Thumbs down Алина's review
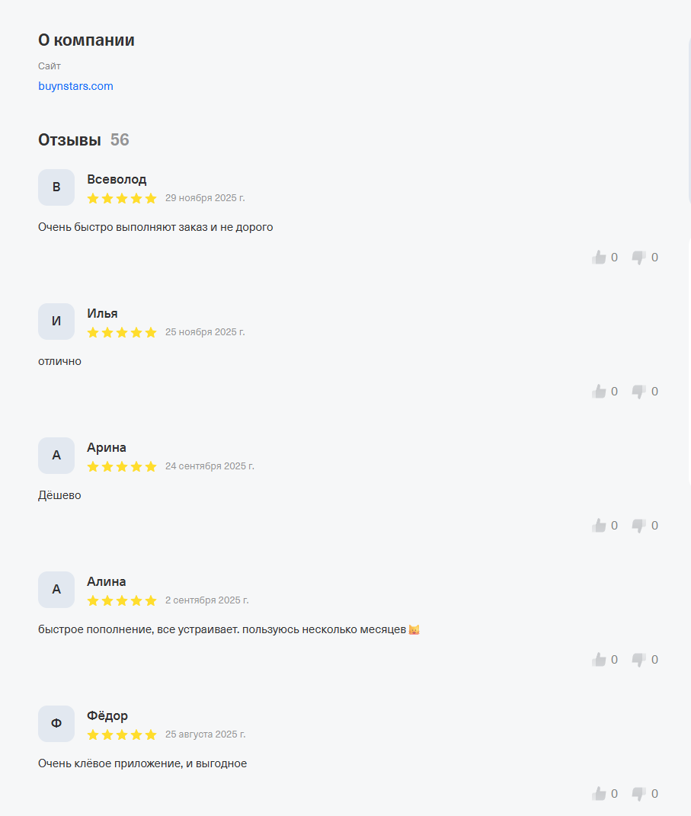 pos(639,660)
